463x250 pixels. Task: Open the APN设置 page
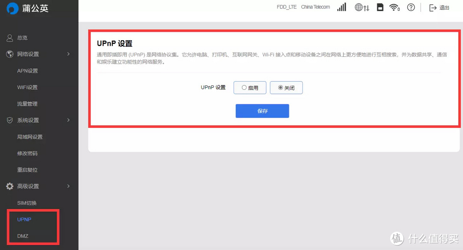click(27, 71)
